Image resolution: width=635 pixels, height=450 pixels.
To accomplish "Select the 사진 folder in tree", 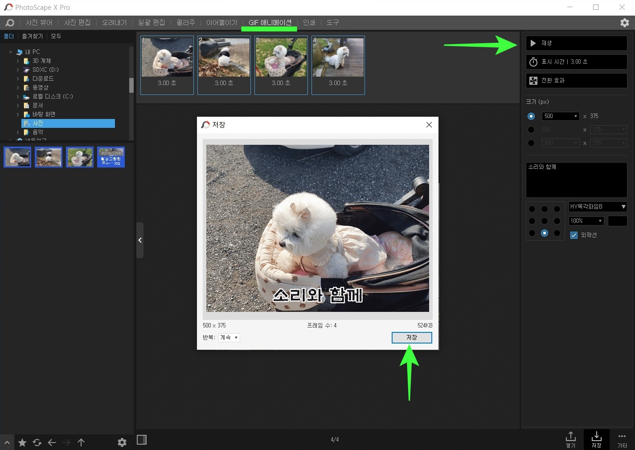I will pyautogui.click(x=68, y=123).
